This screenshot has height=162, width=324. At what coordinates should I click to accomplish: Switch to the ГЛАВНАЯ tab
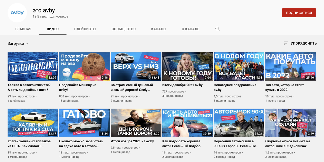coord(23,29)
